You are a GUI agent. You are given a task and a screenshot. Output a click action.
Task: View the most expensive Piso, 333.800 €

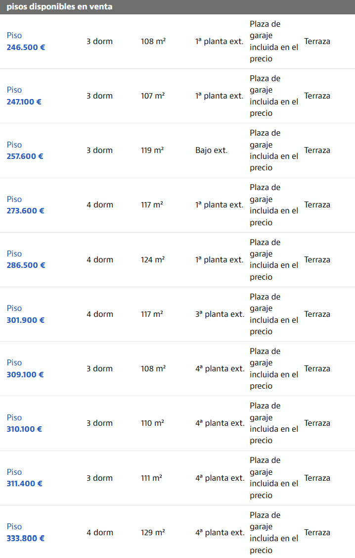(25, 533)
